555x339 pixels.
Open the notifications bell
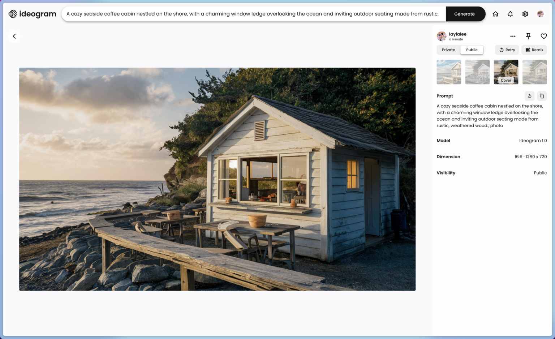510,14
